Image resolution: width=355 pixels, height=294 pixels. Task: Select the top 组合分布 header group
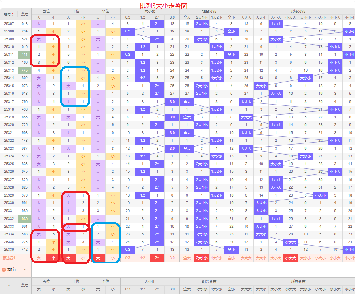point(209,11)
